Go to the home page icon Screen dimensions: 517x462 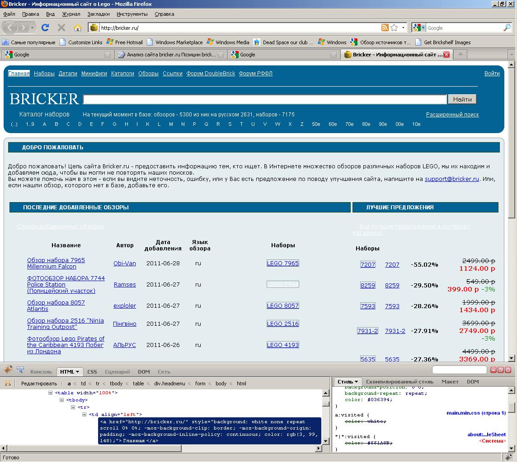[x=77, y=28]
